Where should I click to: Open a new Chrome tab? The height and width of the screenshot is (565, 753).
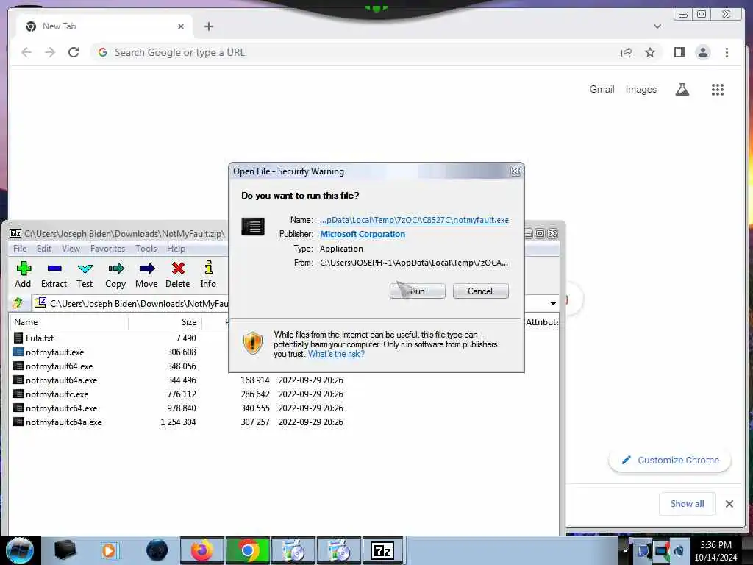(x=208, y=26)
